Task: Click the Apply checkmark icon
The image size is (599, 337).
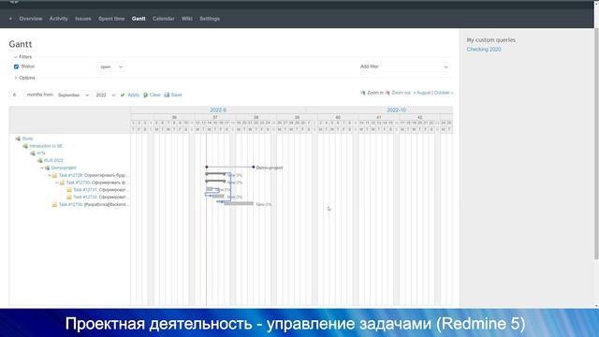Action: (123, 95)
